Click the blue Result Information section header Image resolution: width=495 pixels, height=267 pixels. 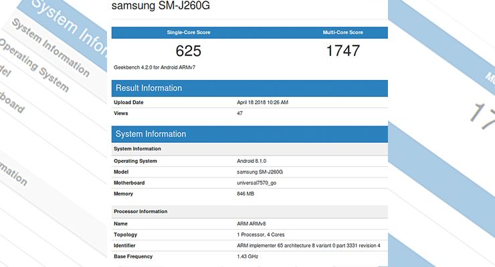coord(148,88)
